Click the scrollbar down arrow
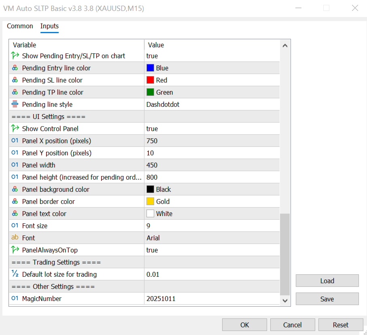 click(285, 301)
